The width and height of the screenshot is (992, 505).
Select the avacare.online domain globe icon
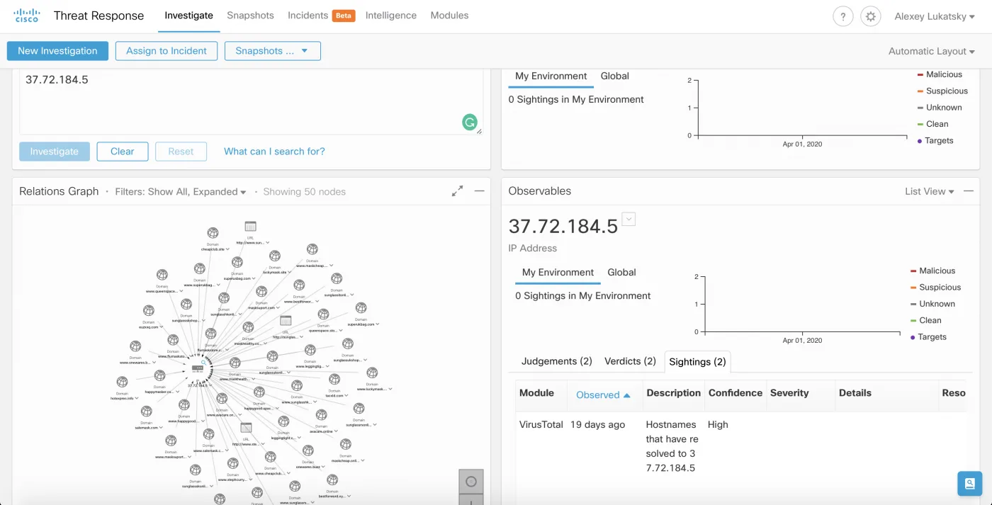(x=321, y=414)
